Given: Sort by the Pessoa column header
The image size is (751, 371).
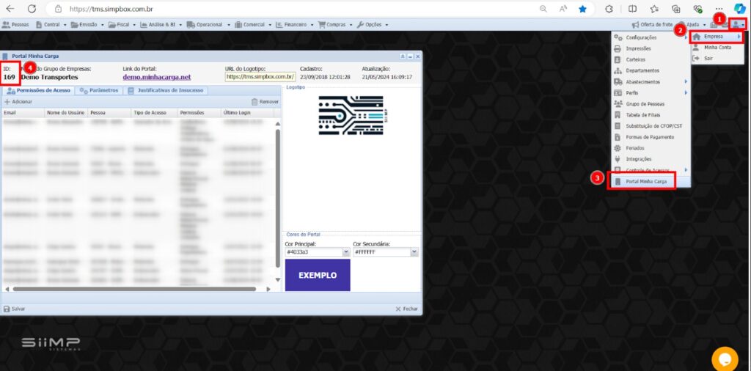Looking at the screenshot, I should [x=109, y=112].
